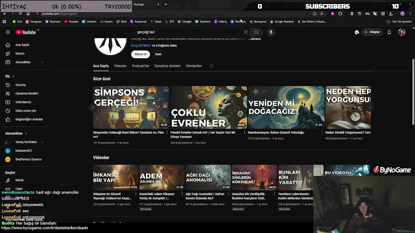Screen dimensions: 415x233
Task: Open Savaş Kurtbaba subscription
Action: click(26, 142)
